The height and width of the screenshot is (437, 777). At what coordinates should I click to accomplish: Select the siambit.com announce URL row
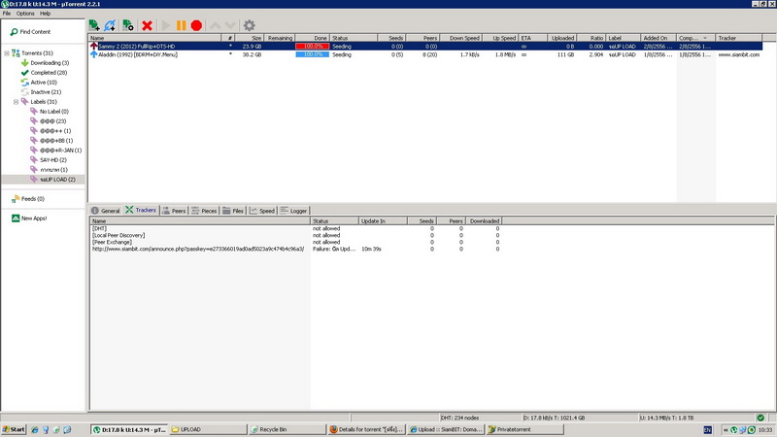(x=295, y=250)
